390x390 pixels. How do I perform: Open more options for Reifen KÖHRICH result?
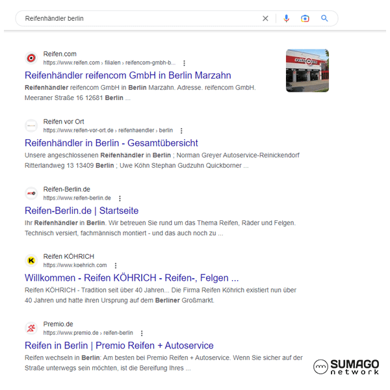click(116, 266)
